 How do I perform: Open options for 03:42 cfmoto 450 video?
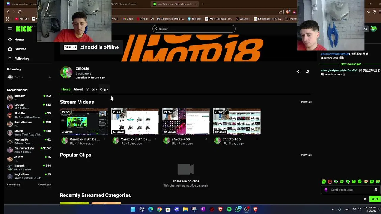click(x=206, y=139)
